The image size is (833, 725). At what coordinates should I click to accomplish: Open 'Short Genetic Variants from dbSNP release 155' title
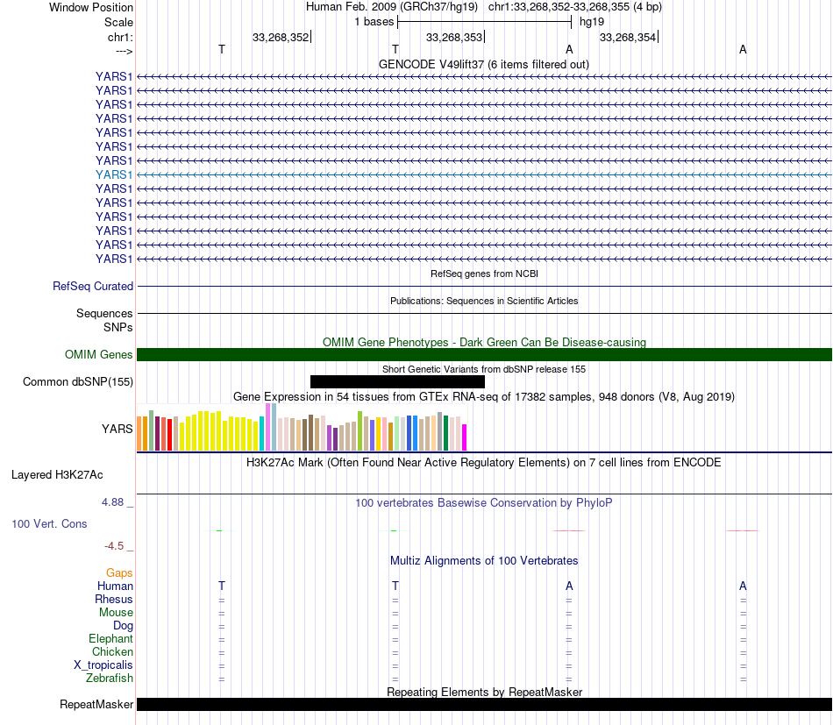pos(484,369)
